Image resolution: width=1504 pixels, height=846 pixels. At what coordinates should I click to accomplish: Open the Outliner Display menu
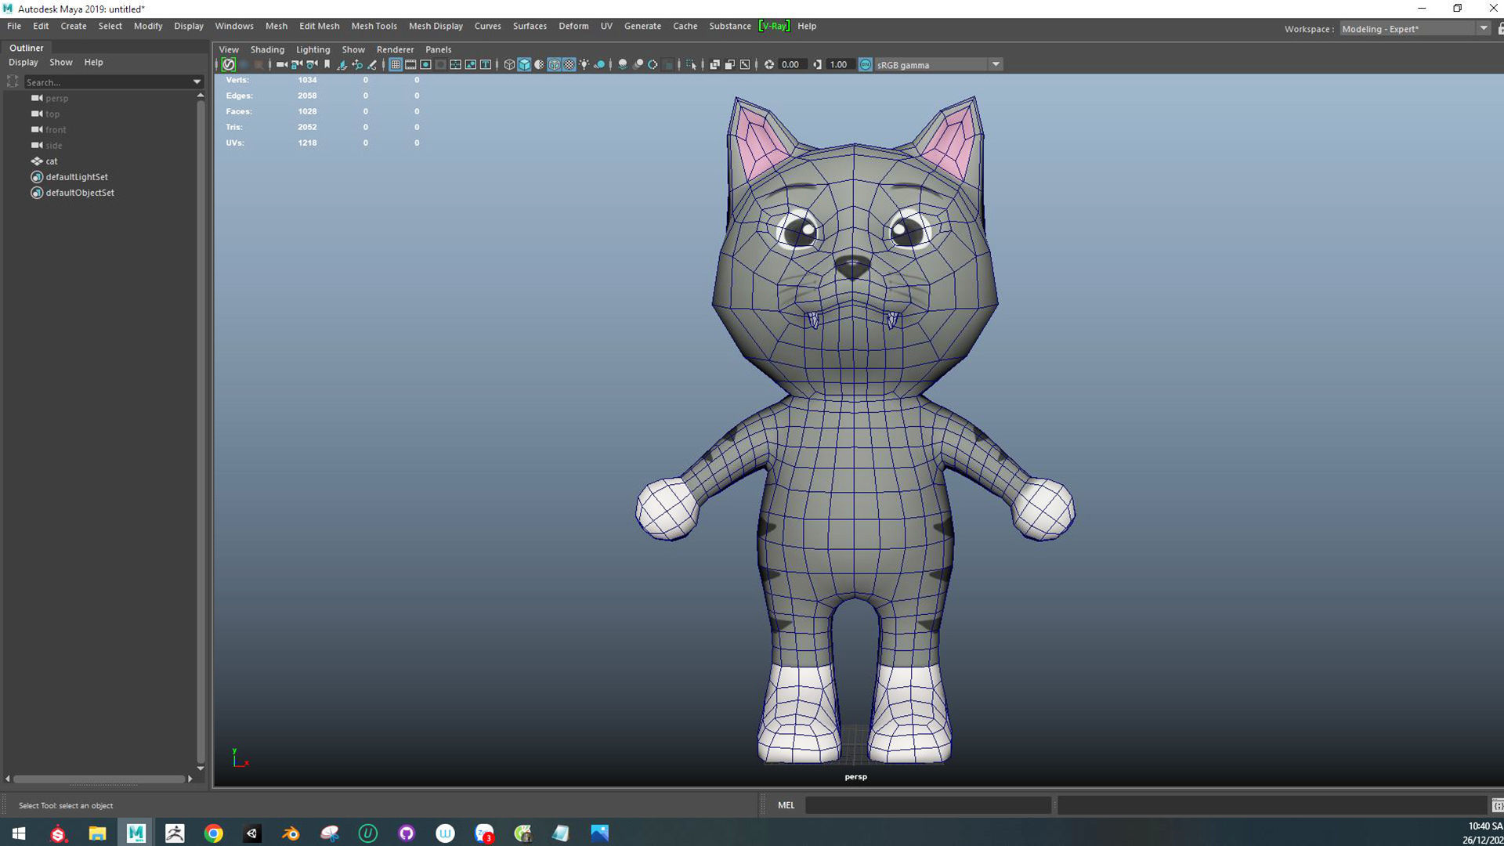click(x=23, y=62)
